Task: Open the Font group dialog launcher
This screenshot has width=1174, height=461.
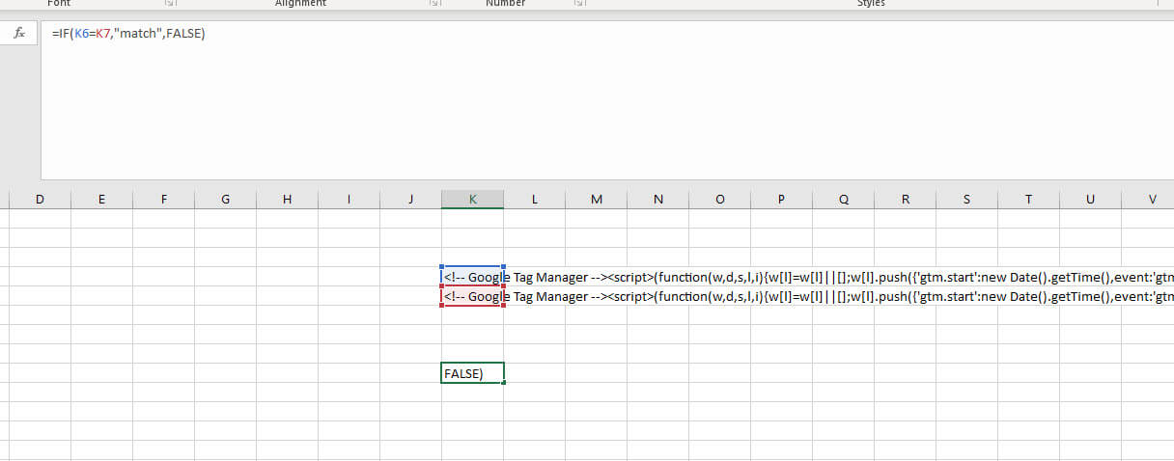Action: (x=170, y=4)
